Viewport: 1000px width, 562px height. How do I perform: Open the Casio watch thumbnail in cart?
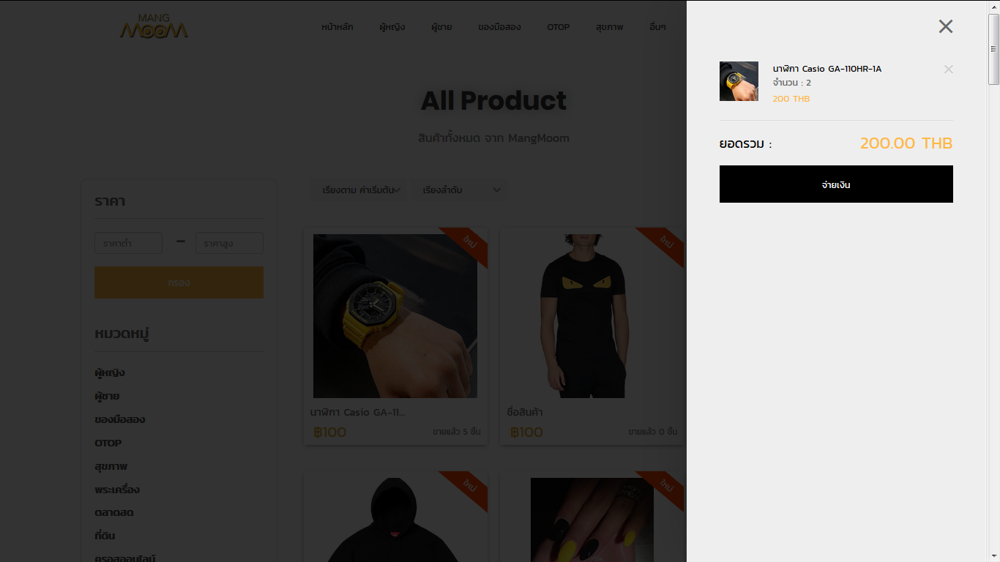[x=739, y=81]
